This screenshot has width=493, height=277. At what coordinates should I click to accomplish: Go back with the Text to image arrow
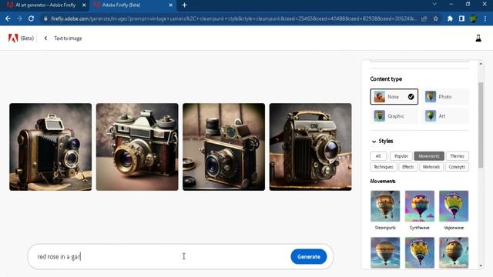click(45, 38)
